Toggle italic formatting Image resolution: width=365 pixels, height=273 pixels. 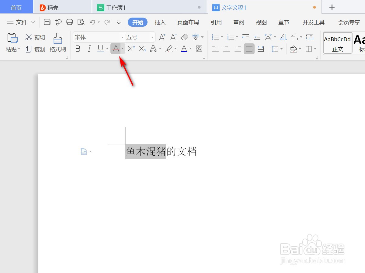[89, 49]
